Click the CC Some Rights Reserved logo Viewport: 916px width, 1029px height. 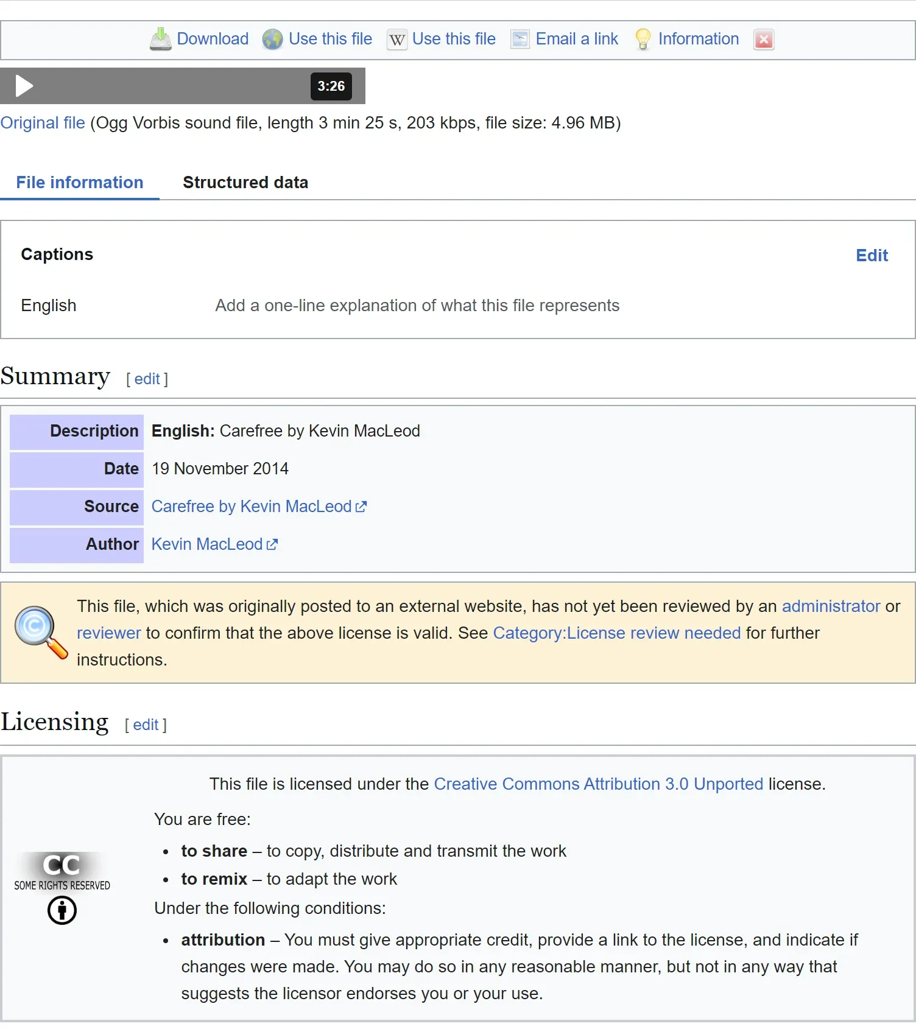click(62, 872)
